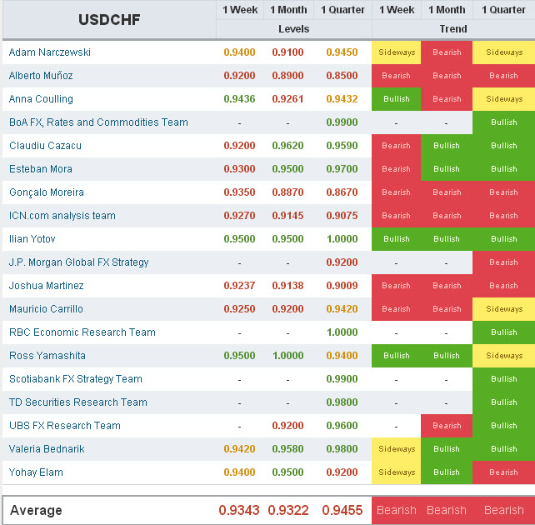Viewport: 535px width, 525px height.
Task: Click Anna Coulling's 0.9261 value
Action: [287, 99]
